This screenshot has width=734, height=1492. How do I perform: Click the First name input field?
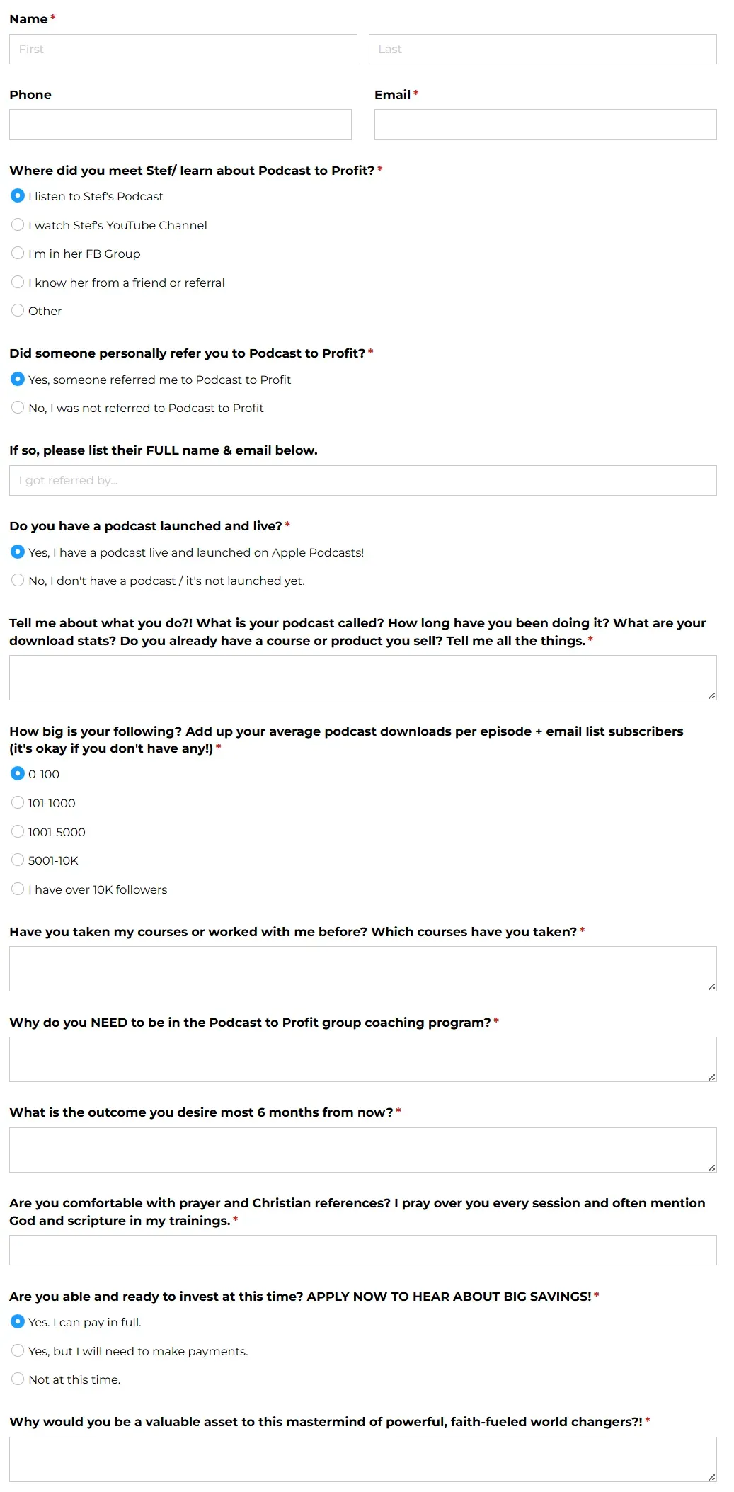point(183,50)
